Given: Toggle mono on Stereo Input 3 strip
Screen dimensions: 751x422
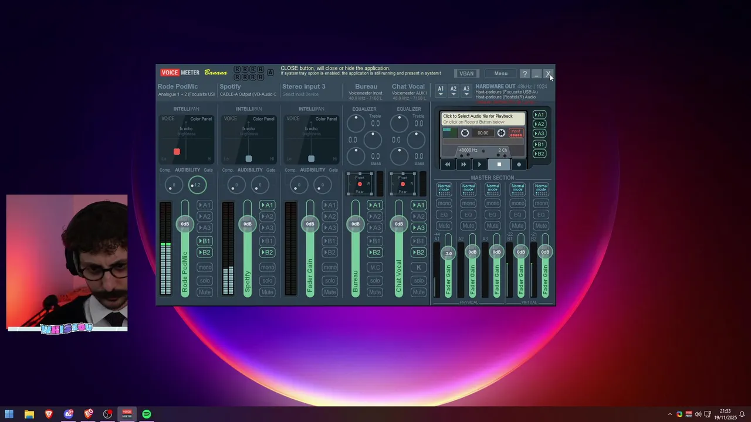Looking at the screenshot, I should [x=330, y=267].
